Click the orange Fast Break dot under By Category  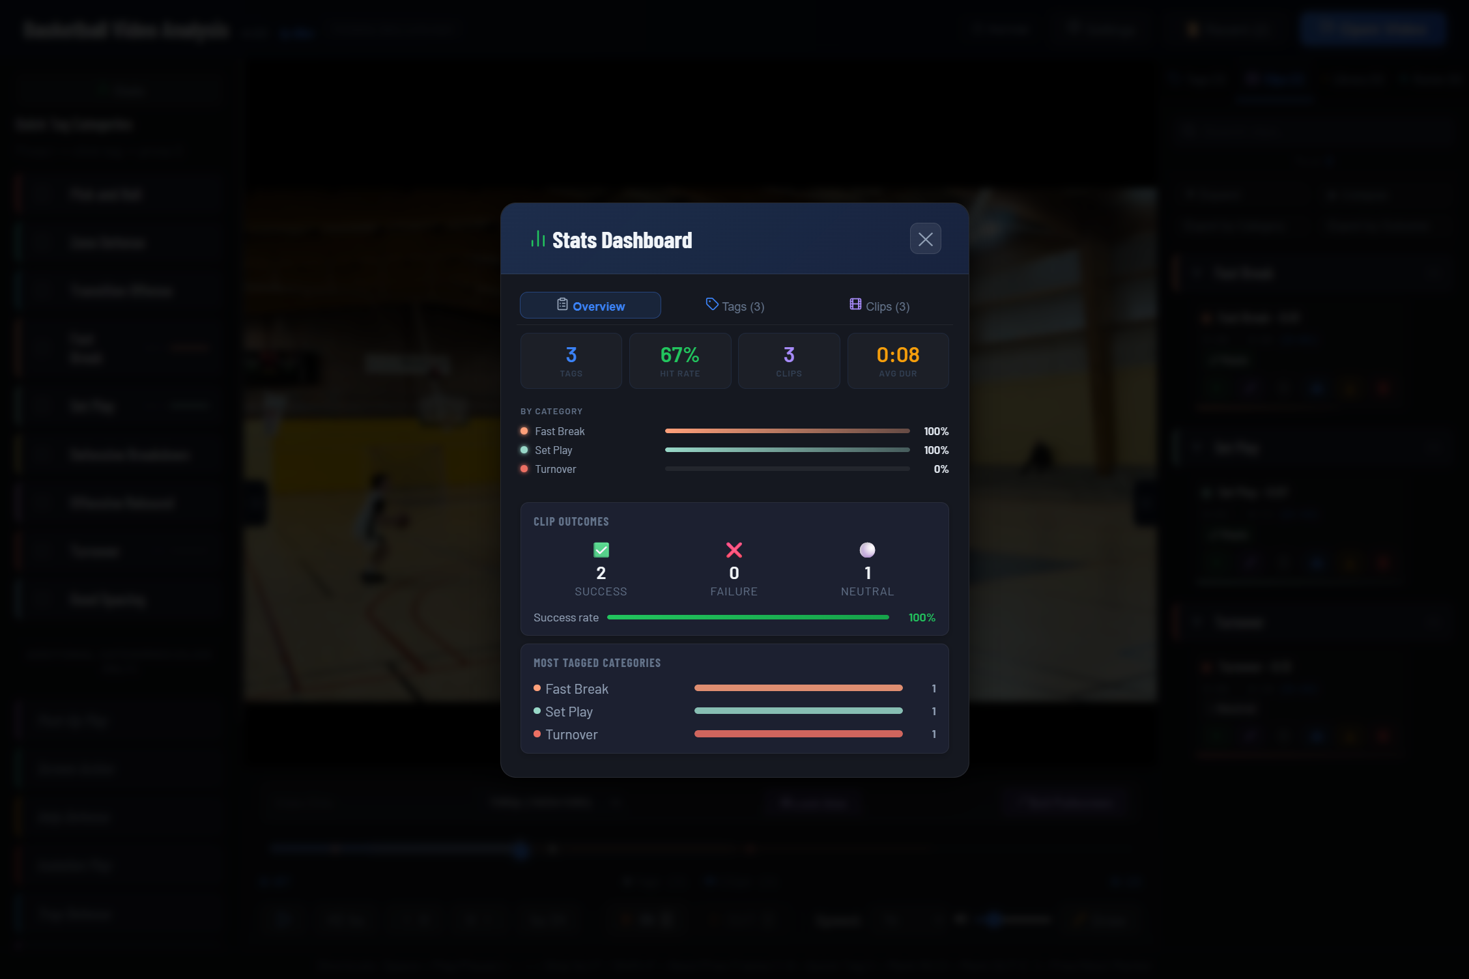pos(524,431)
